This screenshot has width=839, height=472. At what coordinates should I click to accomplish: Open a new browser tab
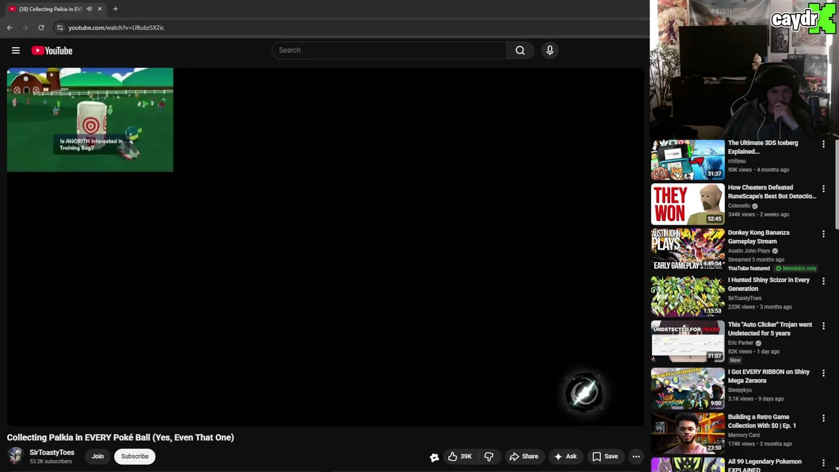tap(115, 9)
